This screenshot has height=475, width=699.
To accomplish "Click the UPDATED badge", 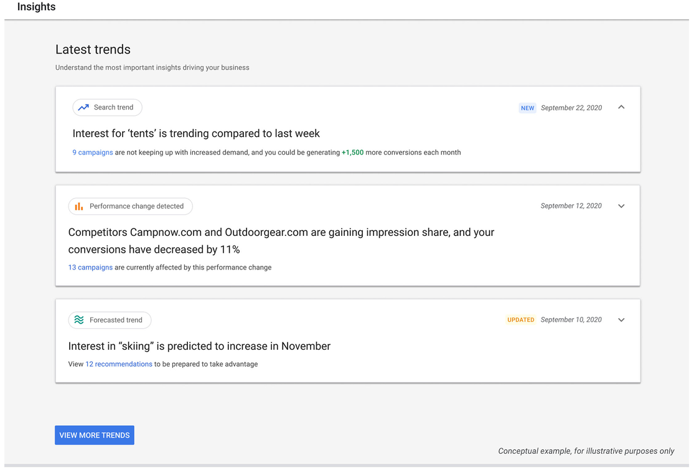I will tap(520, 320).
